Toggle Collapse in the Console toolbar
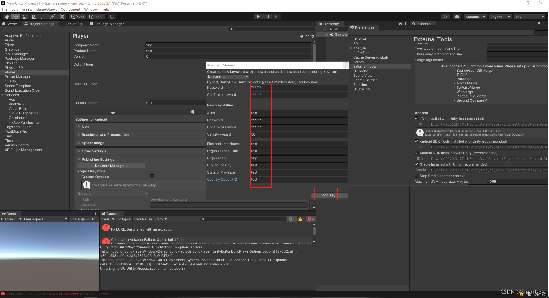Screen dimensions: 549x298 click(124, 219)
